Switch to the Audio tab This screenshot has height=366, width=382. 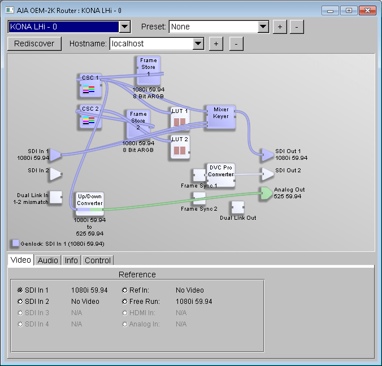point(47,260)
